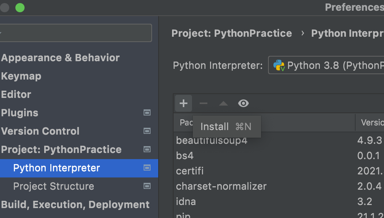384x218 pixels.
Task: Click the project-level icon beside Version Control
Action: coord(147,131)
